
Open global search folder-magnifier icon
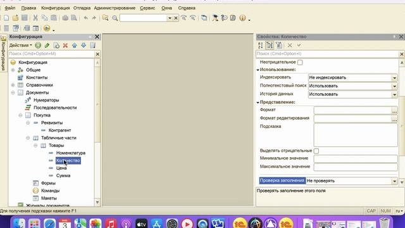point(106,18)
